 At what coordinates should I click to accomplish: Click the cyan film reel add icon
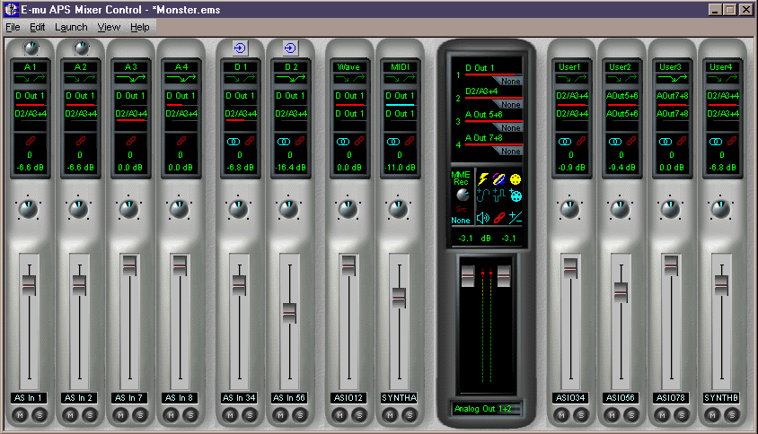(516, 195)
